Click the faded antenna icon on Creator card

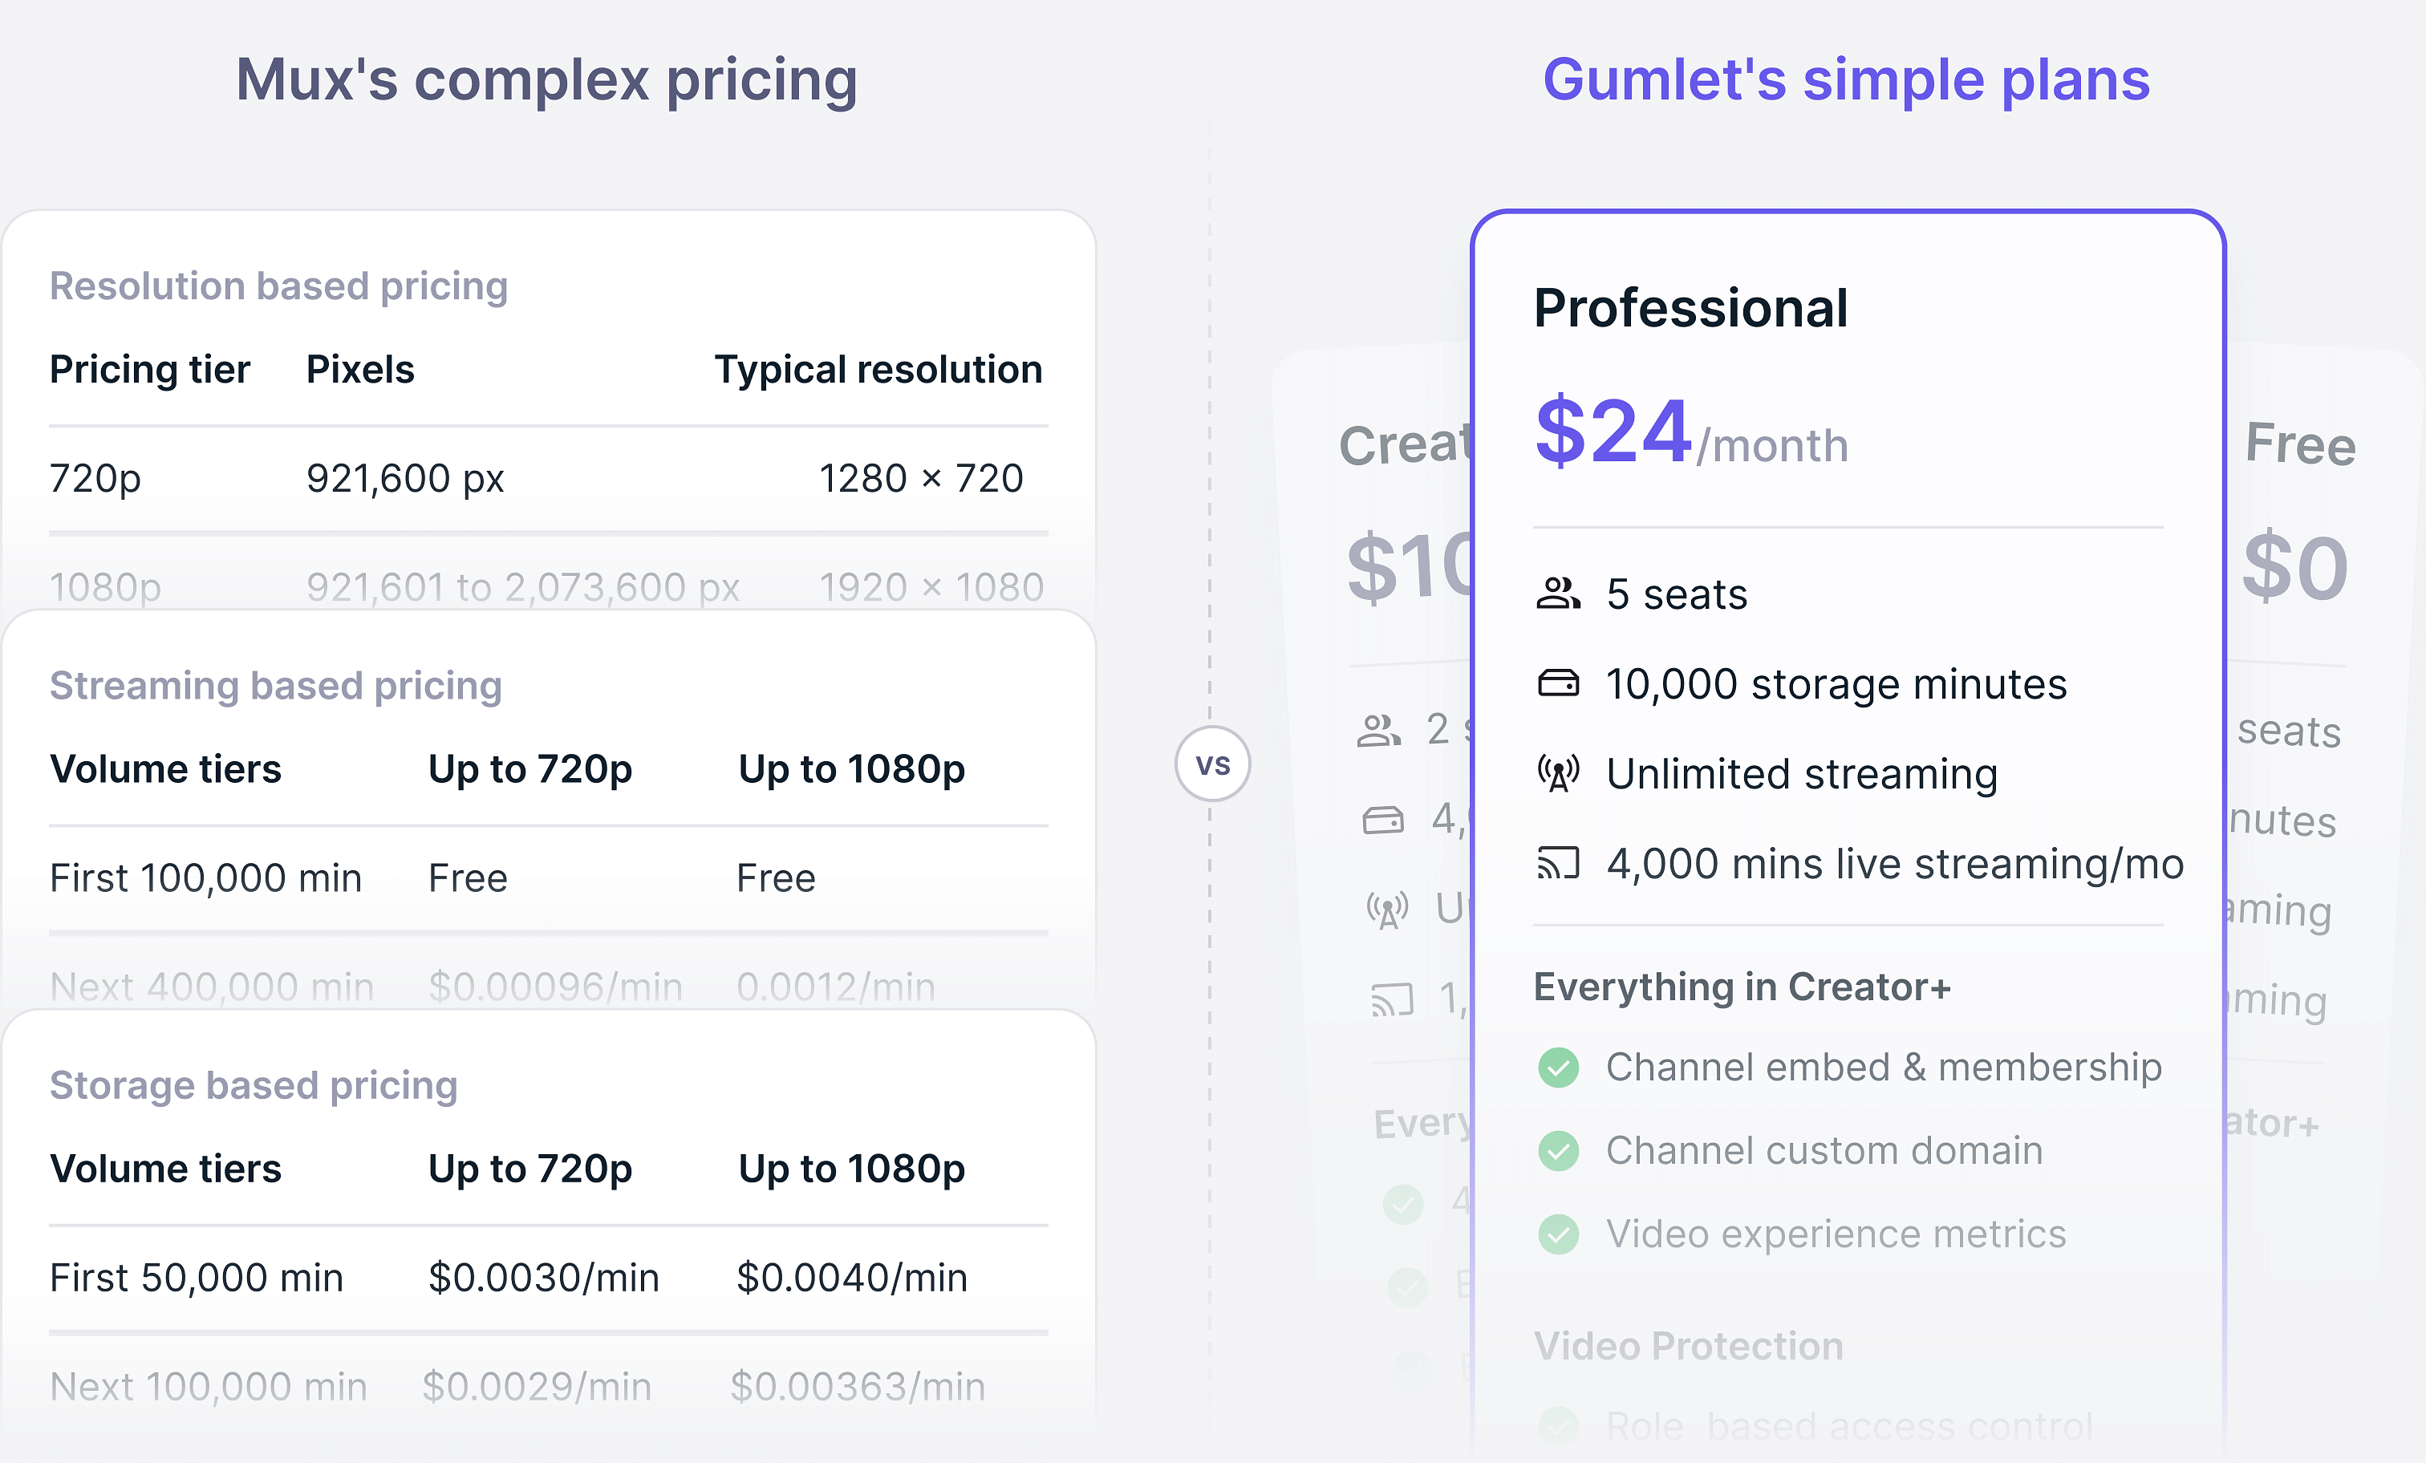click(1387, 910)
